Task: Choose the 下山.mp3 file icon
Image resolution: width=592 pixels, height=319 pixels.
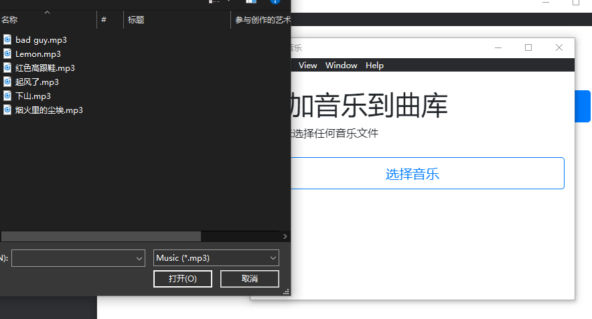Action: [7, 96]
